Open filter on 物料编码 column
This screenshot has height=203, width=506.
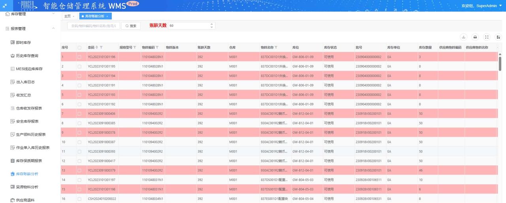click(157, 47)
